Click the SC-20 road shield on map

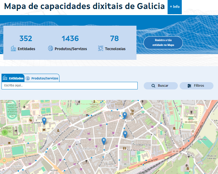point(175,151)
